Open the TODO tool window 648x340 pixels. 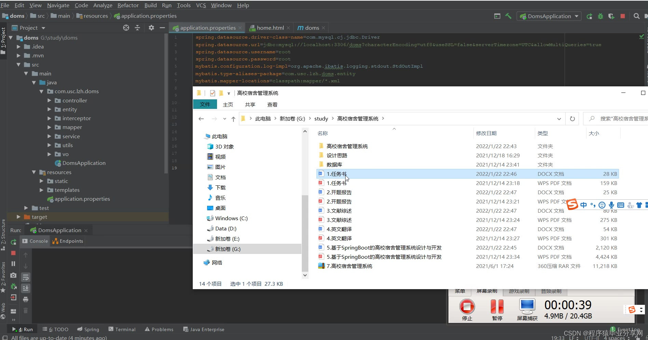point(55,329)
